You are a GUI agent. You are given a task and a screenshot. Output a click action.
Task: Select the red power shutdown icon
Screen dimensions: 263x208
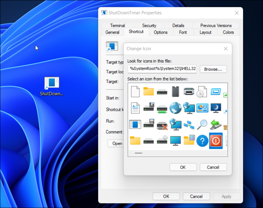point(216,141)
